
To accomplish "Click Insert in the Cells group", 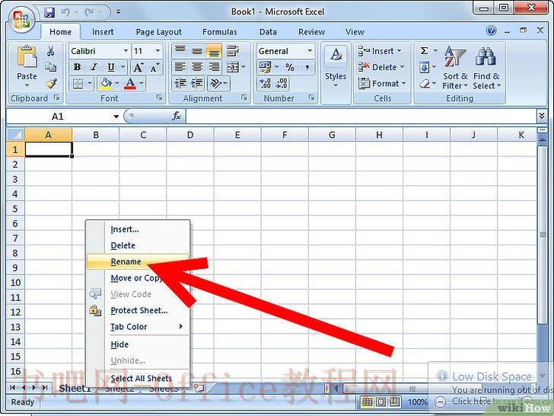I will coord(380,51).
